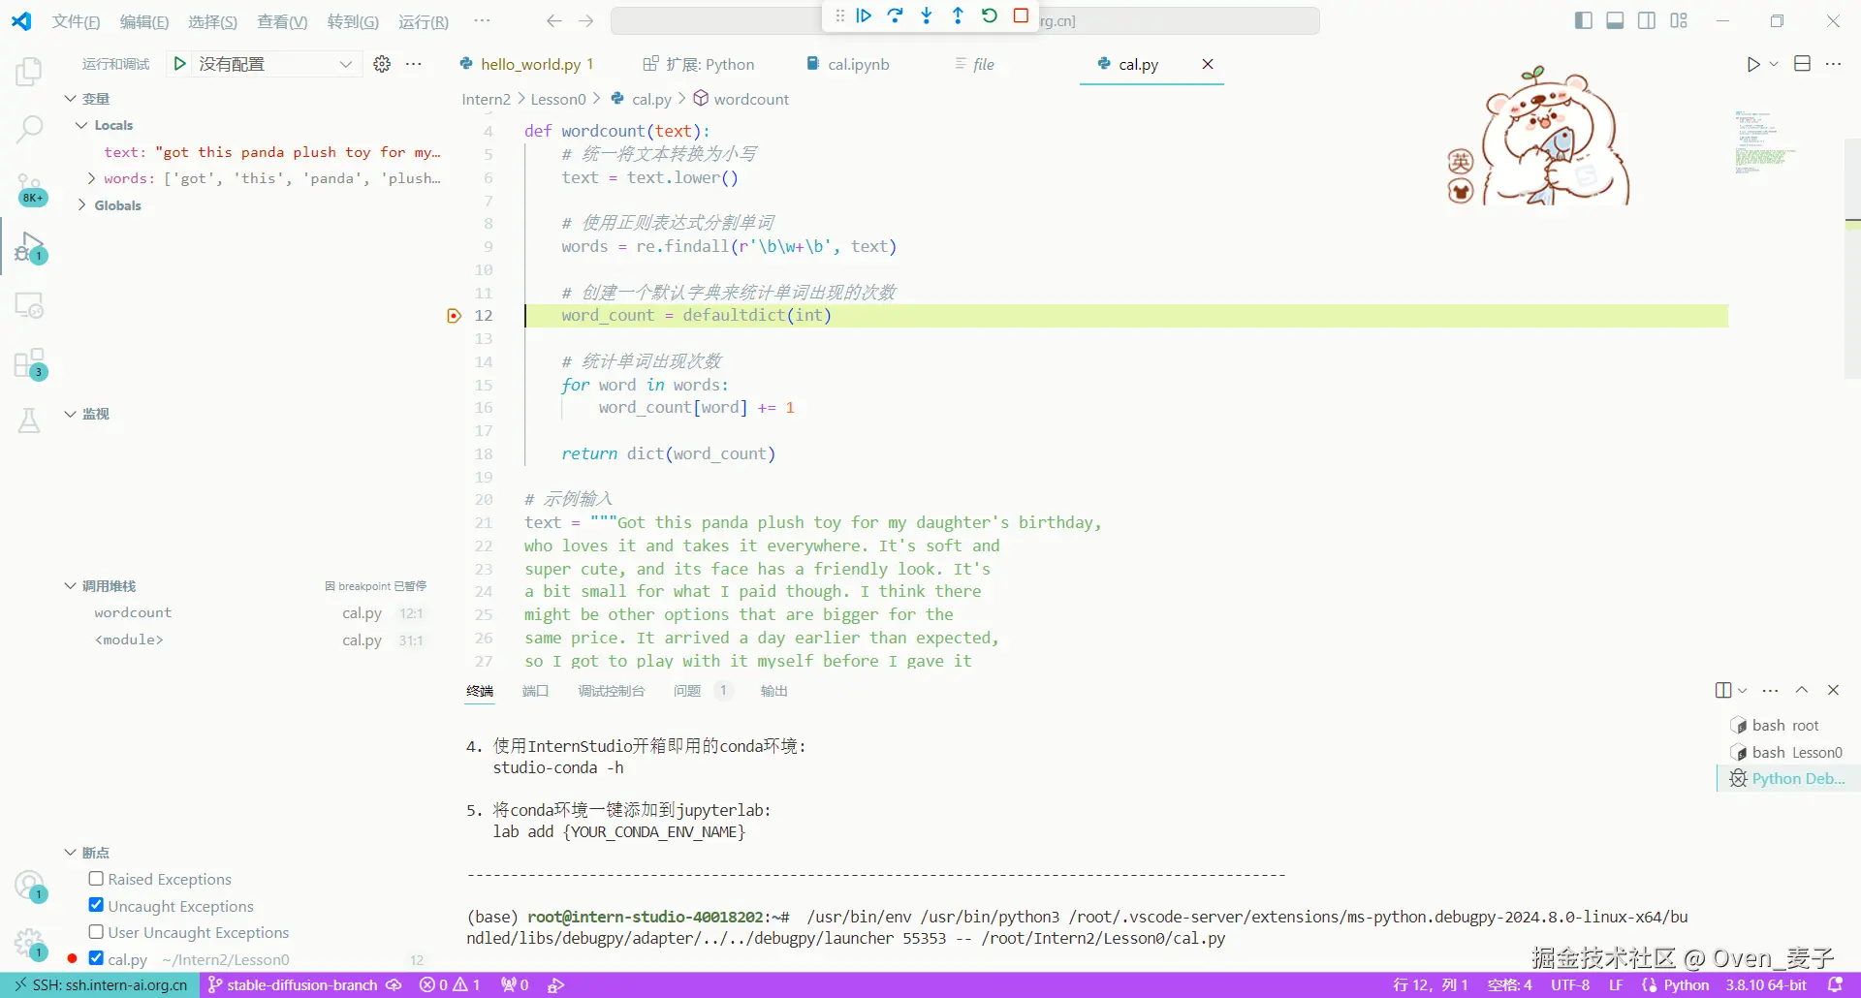Viewport: 1861px width, 998px height.
Task: Open the run button dropdown arrow
Action: (1774, 64)
